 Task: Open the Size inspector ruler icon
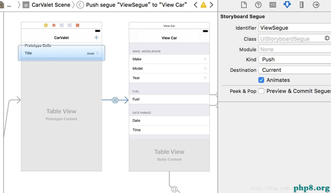[x=302, y=5]
